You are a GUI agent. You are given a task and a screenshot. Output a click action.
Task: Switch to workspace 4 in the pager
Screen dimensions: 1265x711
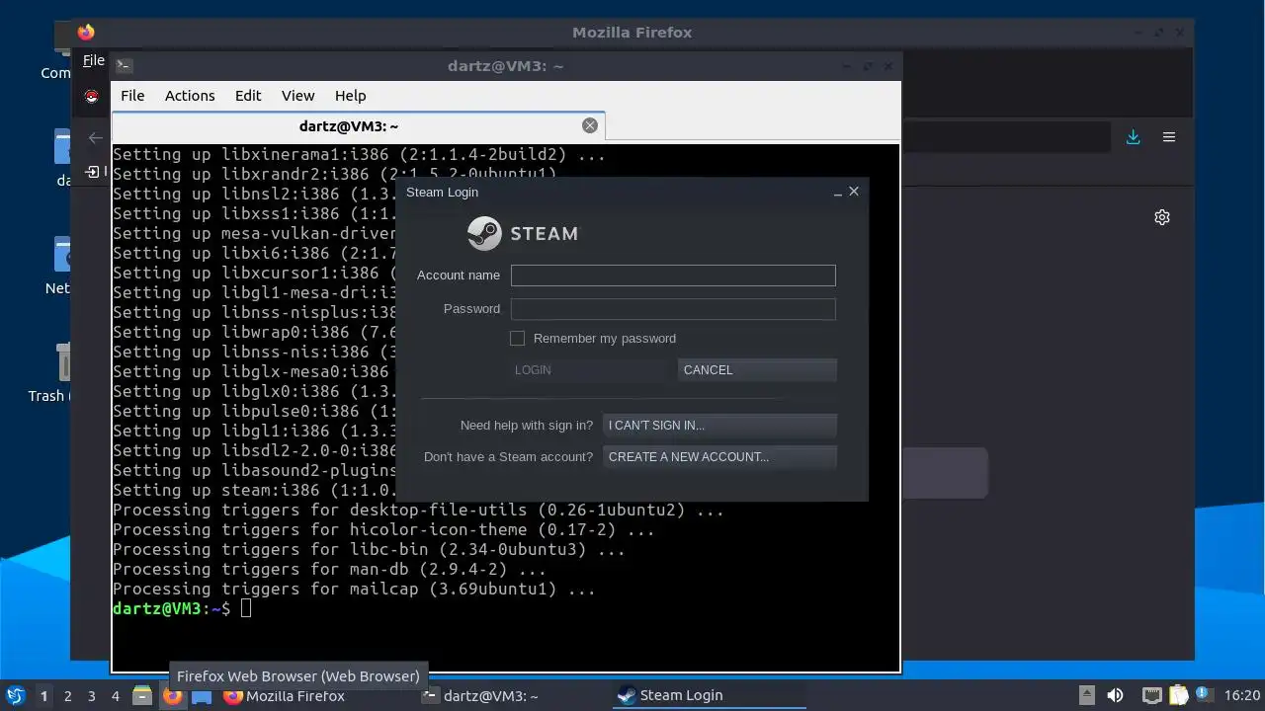116,696
